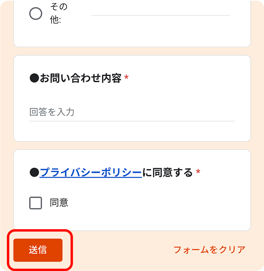Click the に同意する heading text
The height and width of the screenshot is (271, 264).
pos(167,172)
